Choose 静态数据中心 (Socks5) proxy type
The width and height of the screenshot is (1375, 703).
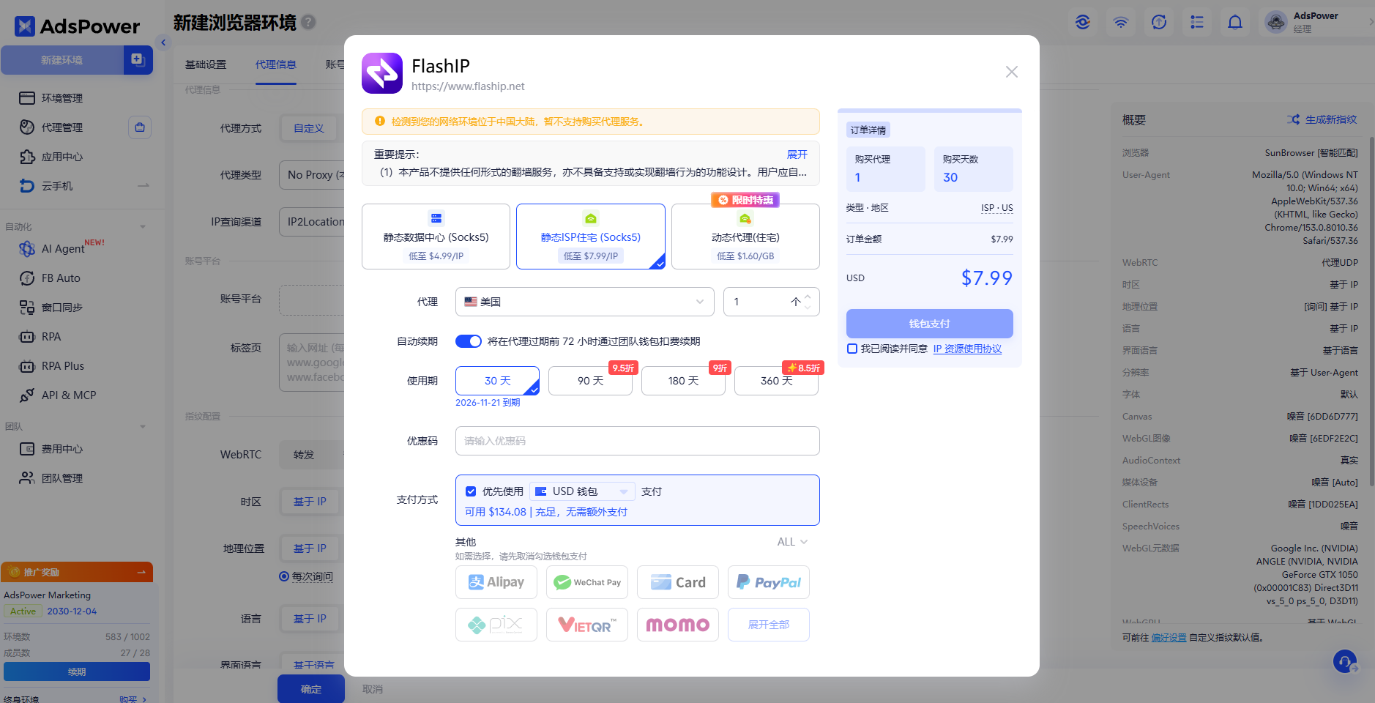tap(436, 237)
